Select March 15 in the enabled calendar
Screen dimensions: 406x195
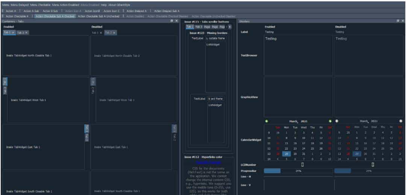[286, 143]
